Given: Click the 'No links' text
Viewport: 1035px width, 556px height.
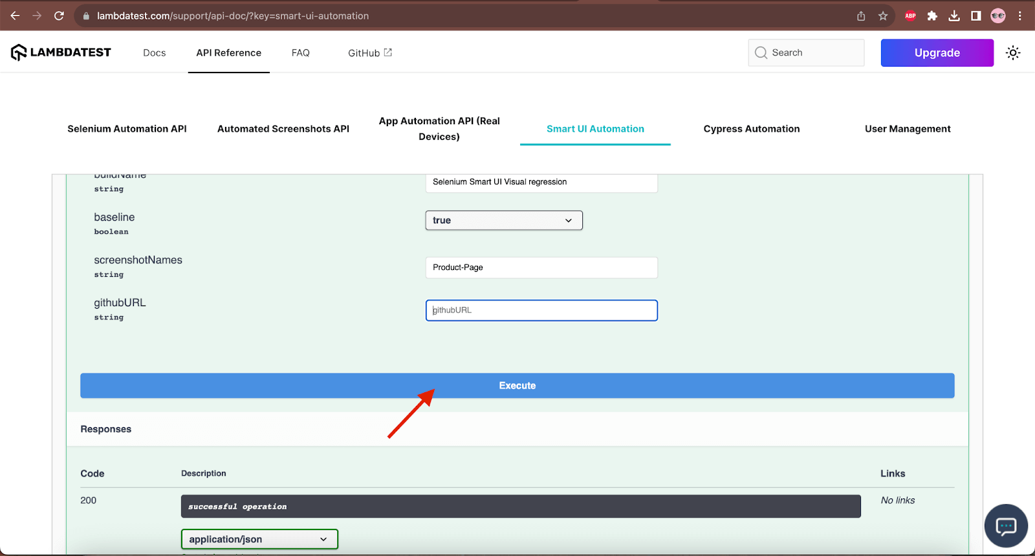Looking at the screenshot, I should [898, 500].
